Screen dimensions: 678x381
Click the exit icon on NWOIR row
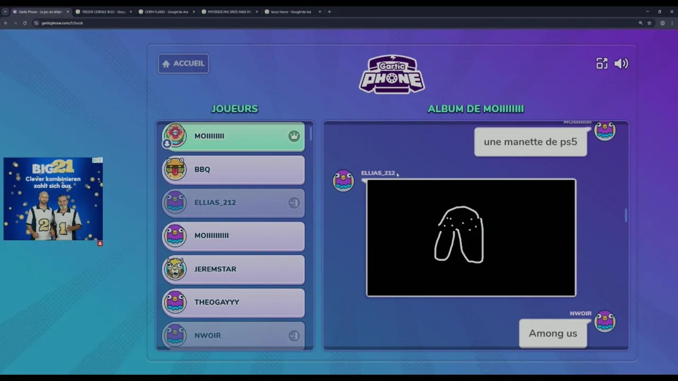click(294, 335)
